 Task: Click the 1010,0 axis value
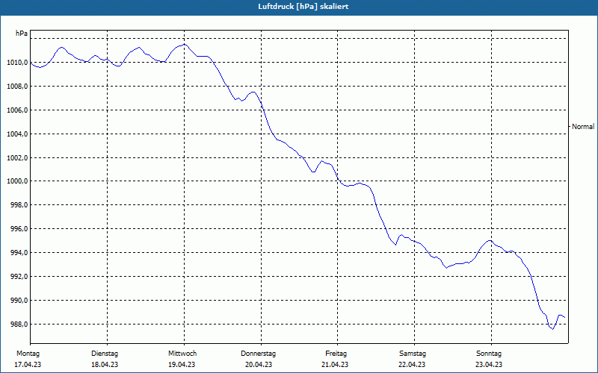pos(17,63)
